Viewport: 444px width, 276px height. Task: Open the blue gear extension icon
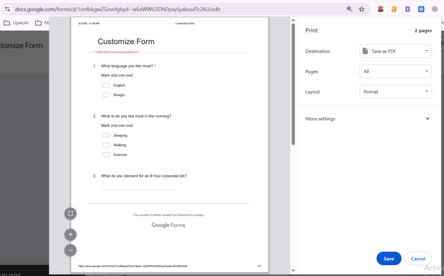coord(421,9)
